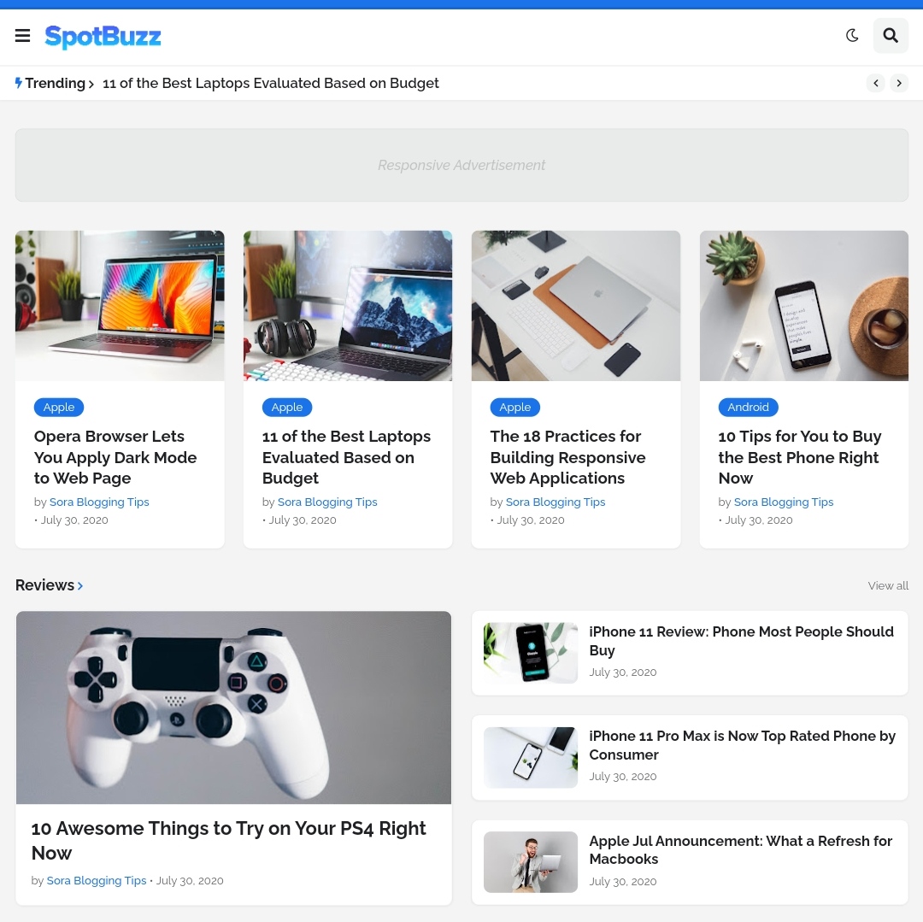Click the Responsive Advertisement banner
This screenshot has height=922, width=923.
point(461,165)
